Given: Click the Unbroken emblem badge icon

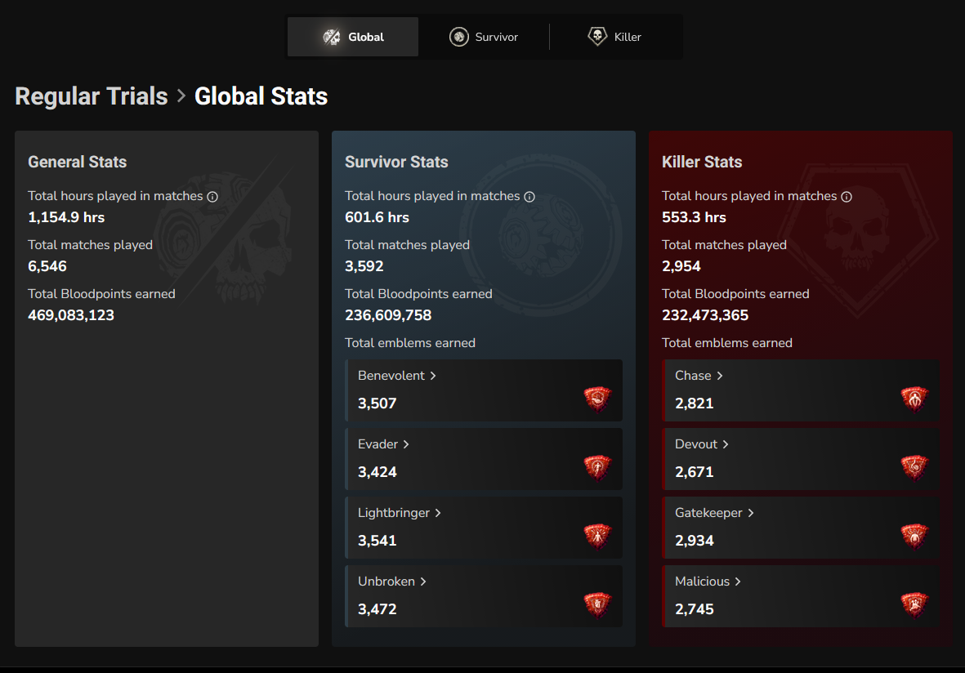Looking at the screenshot, I should [x=597, y=604].
